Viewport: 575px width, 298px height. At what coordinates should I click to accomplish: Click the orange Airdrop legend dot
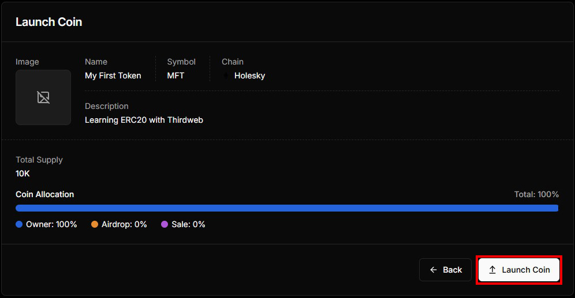click(95, 224)
